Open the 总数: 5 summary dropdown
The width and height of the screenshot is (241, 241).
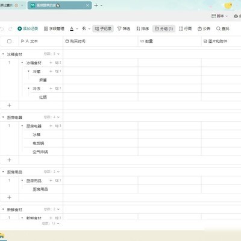click(x=52, y=54)
